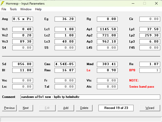Select the BP8 field showing 1
The height and width of the screenshot is (122, 162).
[x=150, y=70]
